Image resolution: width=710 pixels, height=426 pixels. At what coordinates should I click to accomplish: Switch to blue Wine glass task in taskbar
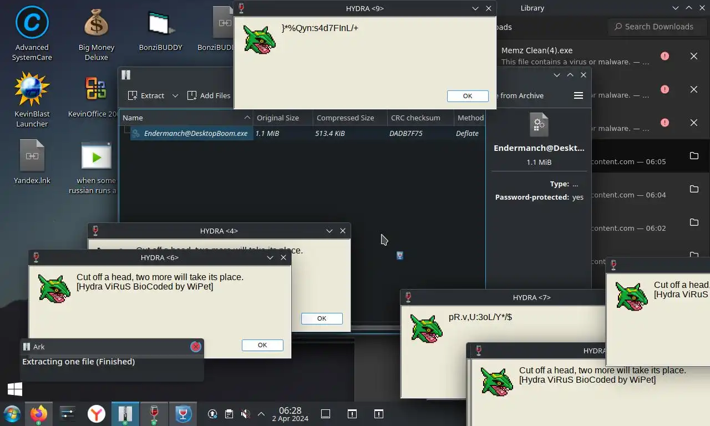tap(183, 414)
